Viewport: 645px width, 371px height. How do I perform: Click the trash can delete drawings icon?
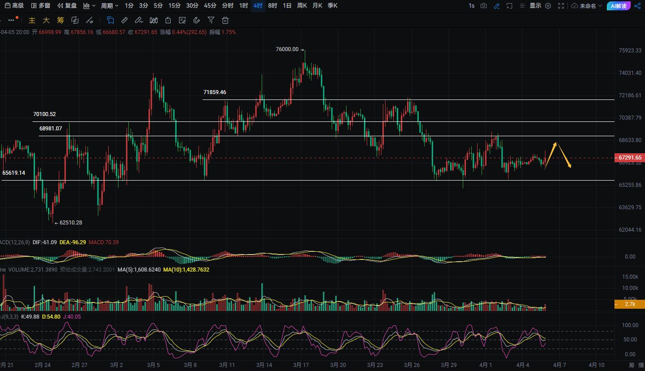coord(225,20)
